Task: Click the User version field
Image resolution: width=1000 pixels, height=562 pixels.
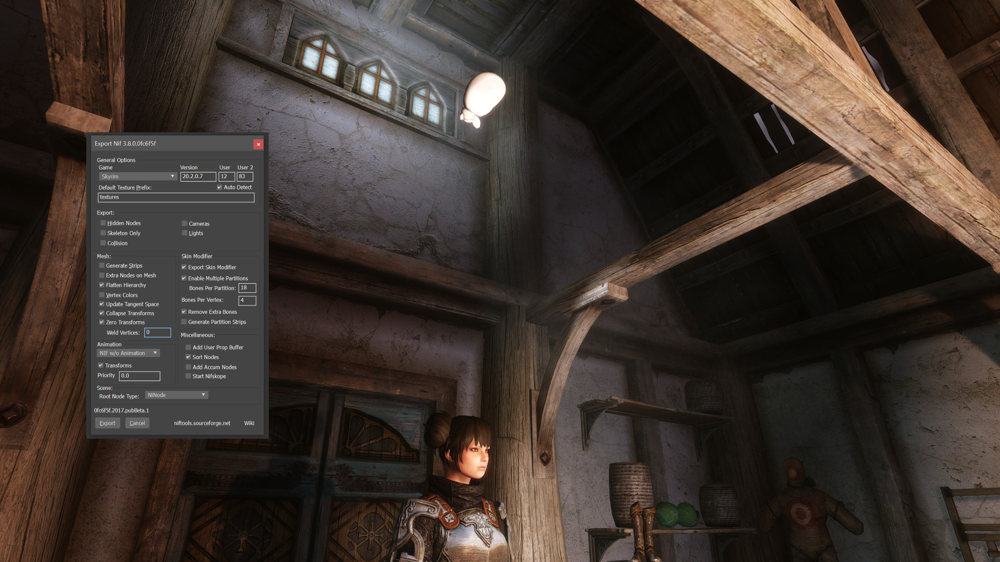Action: [227, 176]
